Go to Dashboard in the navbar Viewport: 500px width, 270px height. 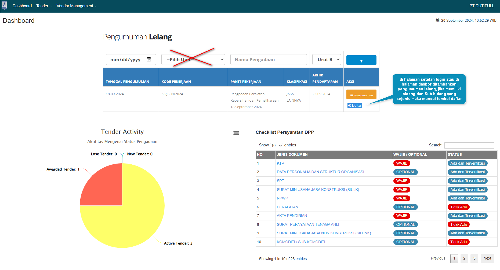pos(22,6)
